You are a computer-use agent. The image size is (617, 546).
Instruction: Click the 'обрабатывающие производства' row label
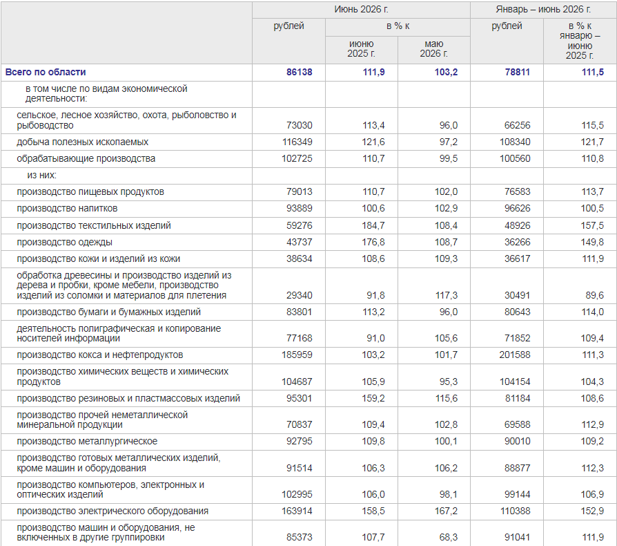click(x=86, y=158)
